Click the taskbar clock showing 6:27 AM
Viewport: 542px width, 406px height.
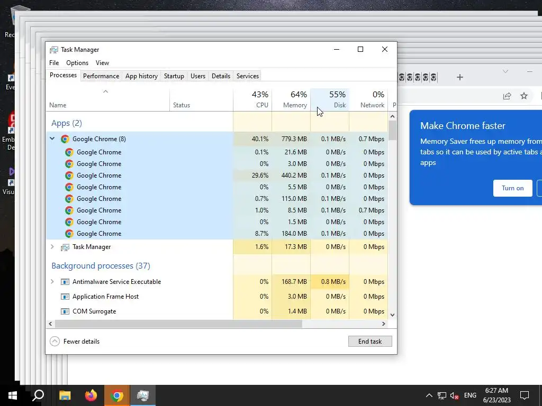(x=496, y=395)
